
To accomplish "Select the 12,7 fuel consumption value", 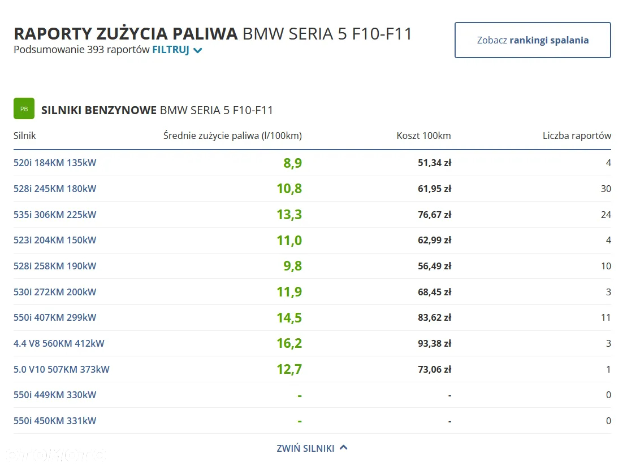I will coord(289,369).
